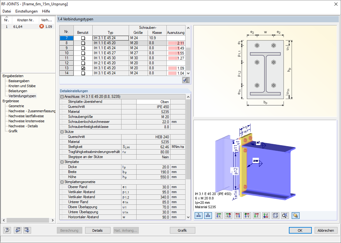Click the Abbrechen button
The height and width of the screenshot is (243, 341).
coord(326,230)
